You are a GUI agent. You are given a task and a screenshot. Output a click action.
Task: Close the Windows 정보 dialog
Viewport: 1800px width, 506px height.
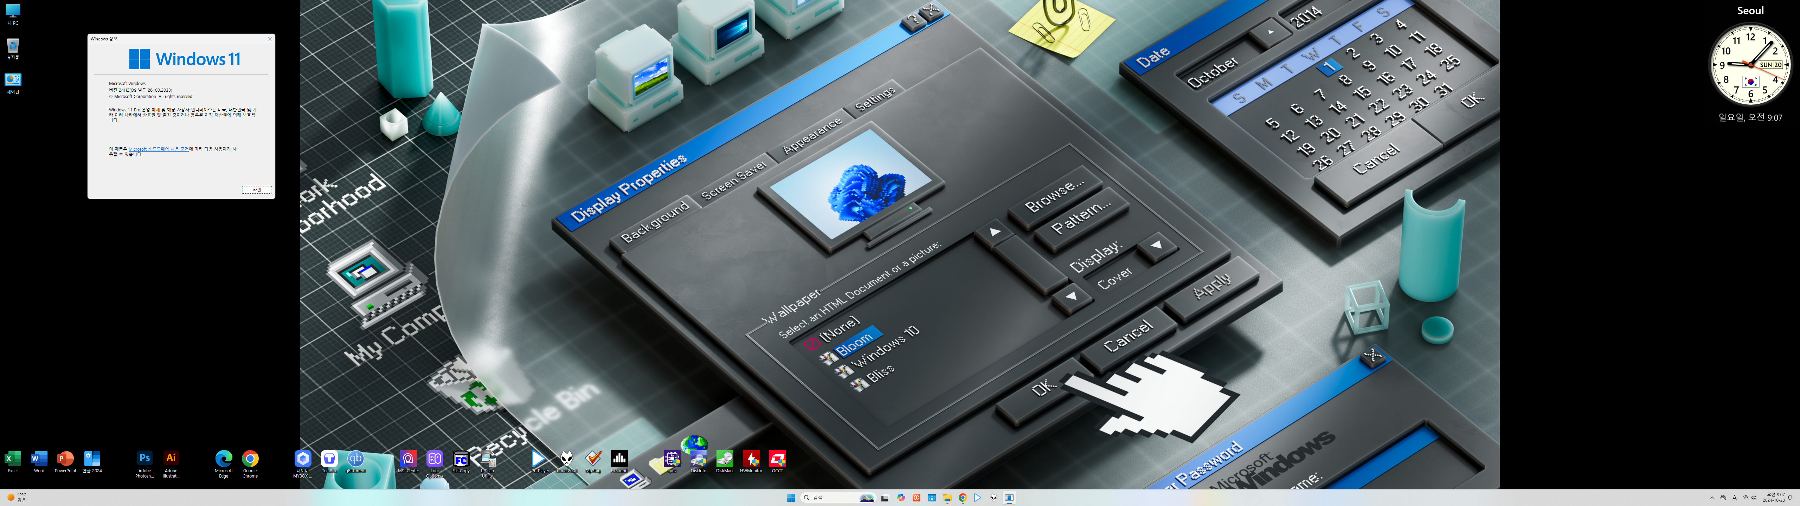click(x=270, y=38)
